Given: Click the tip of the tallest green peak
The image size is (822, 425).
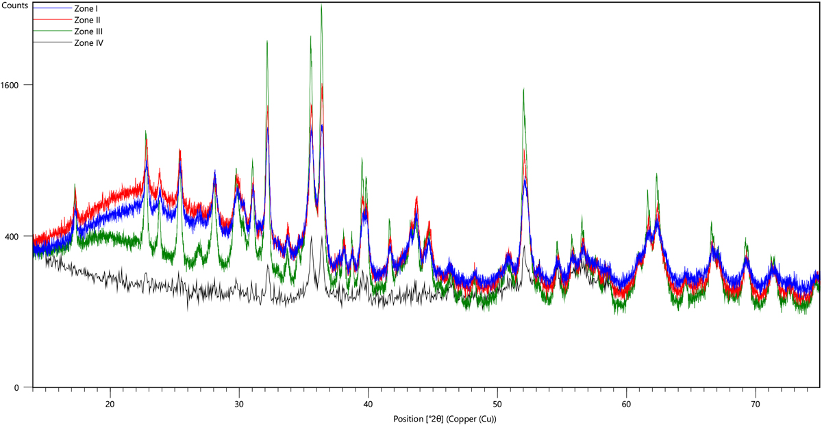Looking at the screenshot, I should click(321, 5).
